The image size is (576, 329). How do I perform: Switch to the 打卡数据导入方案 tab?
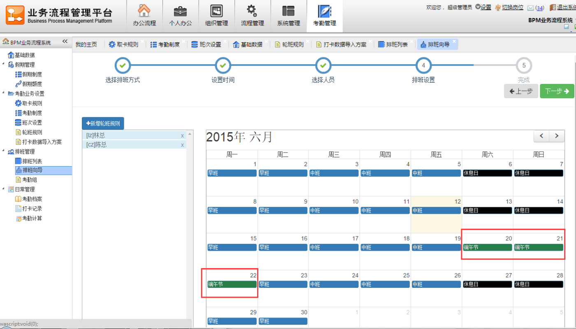[x=342, y=44]
